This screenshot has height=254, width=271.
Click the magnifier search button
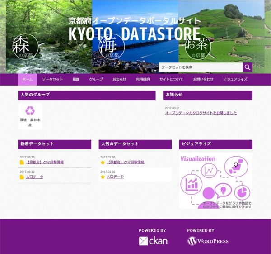coord(248,67)
